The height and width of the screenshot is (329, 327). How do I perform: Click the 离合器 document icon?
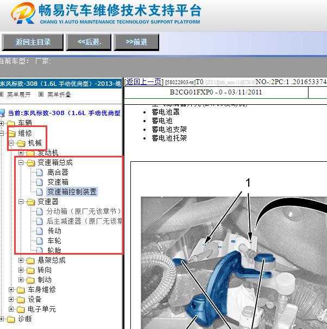(40, 173)
